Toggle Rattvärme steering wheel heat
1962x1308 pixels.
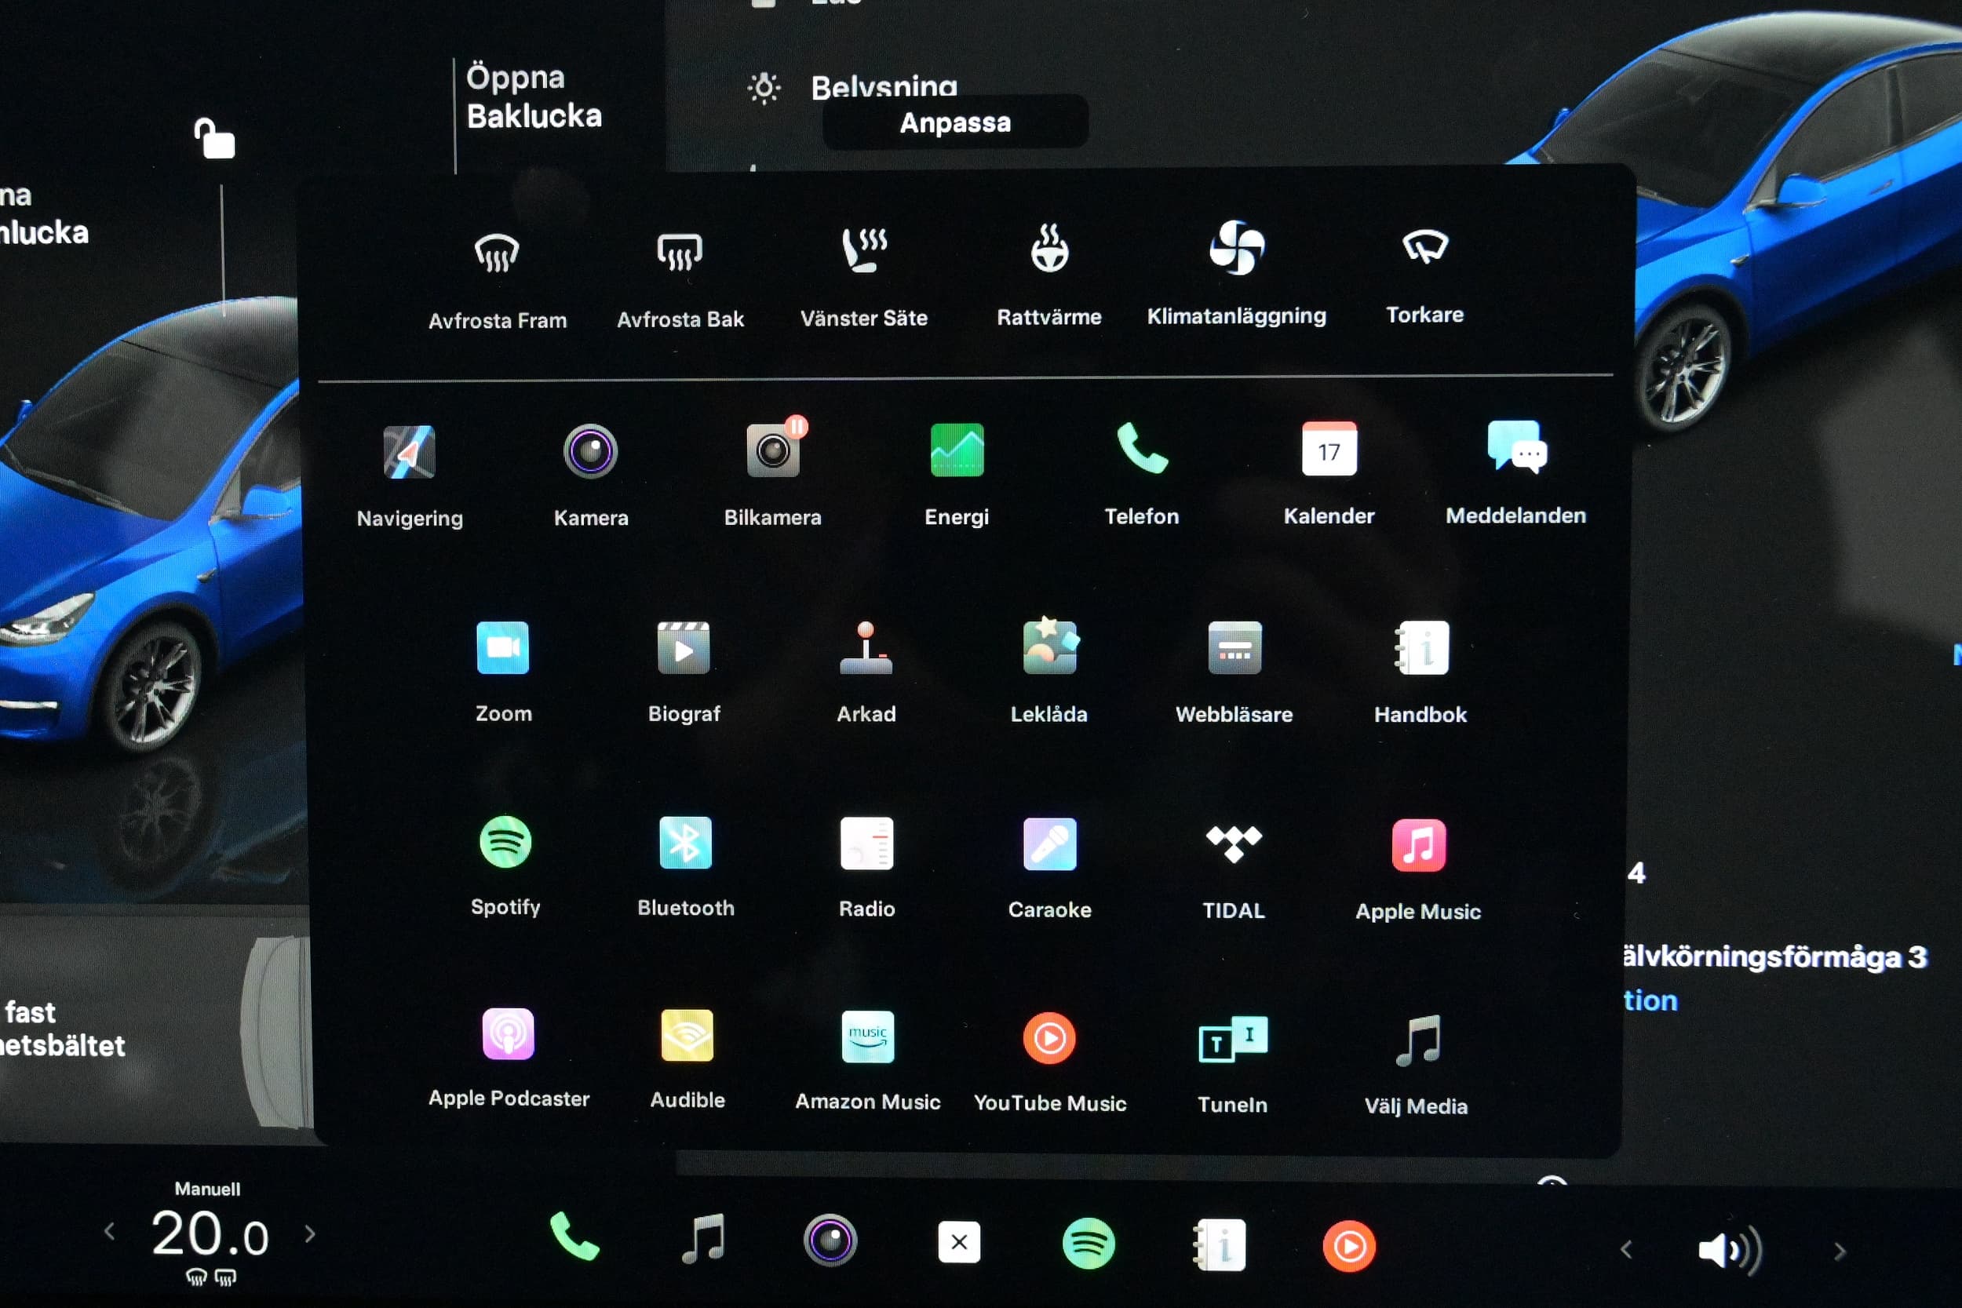tap(1048, 276)
